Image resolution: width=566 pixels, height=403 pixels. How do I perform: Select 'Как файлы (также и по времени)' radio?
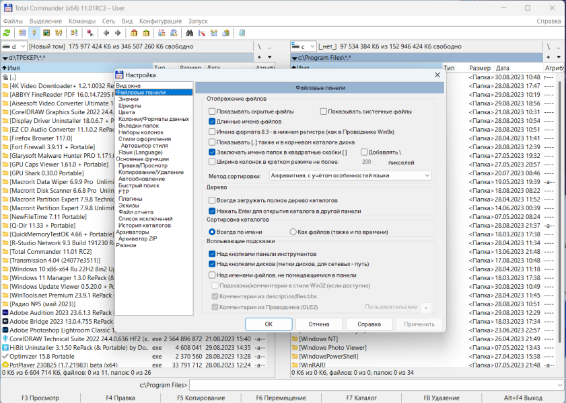pos(293,232)
